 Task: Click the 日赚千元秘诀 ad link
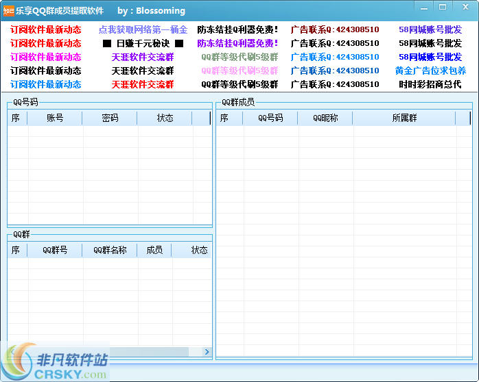pyautogui.click(x=143, y=43)
